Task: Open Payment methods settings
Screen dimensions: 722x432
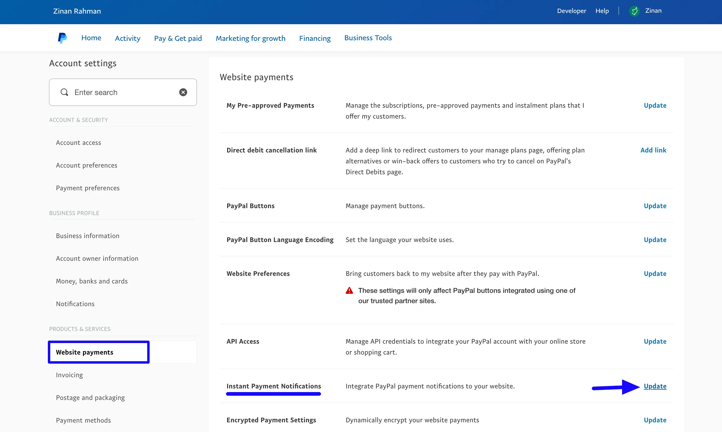Action: click(x=83, y=420)
